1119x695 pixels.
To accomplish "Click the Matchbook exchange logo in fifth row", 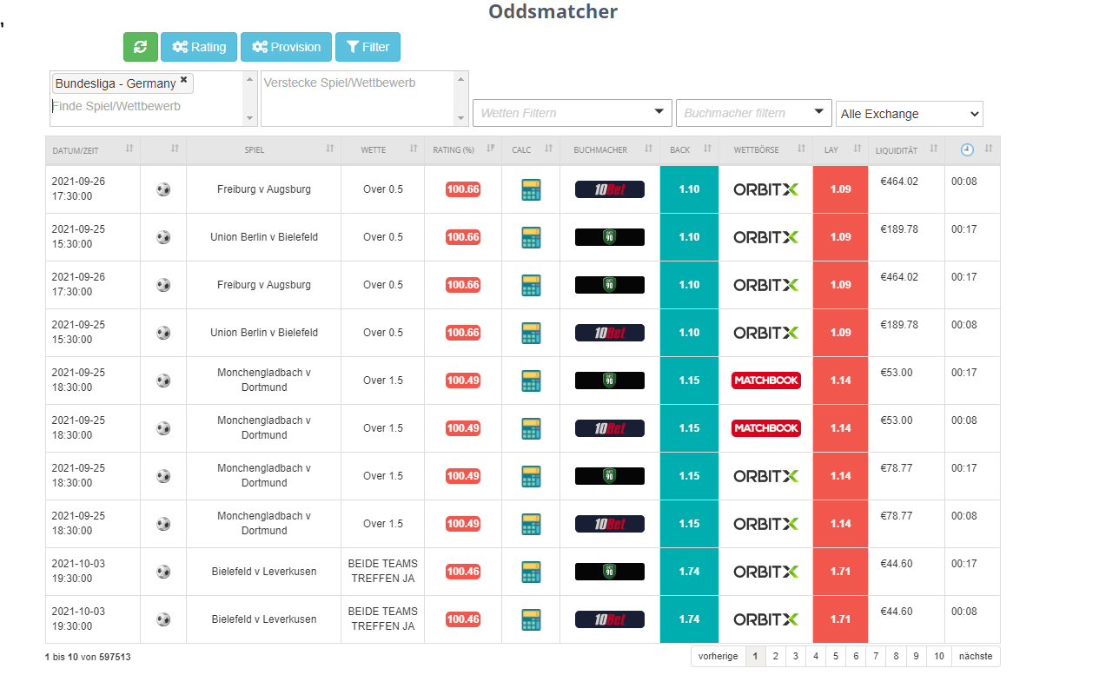I will click(x=765, y=381).
